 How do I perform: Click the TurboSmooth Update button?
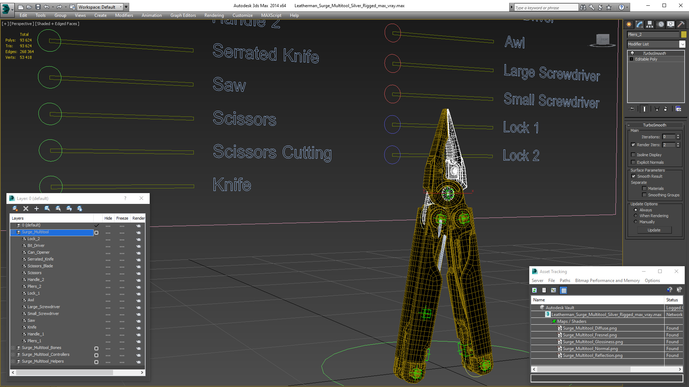[x=654, y=230]
